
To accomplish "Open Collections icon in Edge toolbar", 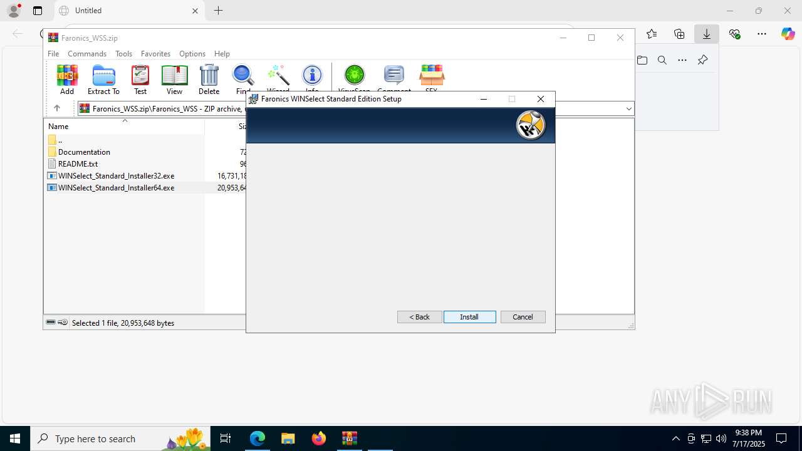I will (679, 34).
